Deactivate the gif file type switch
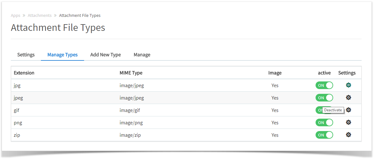 click(319, 110)
